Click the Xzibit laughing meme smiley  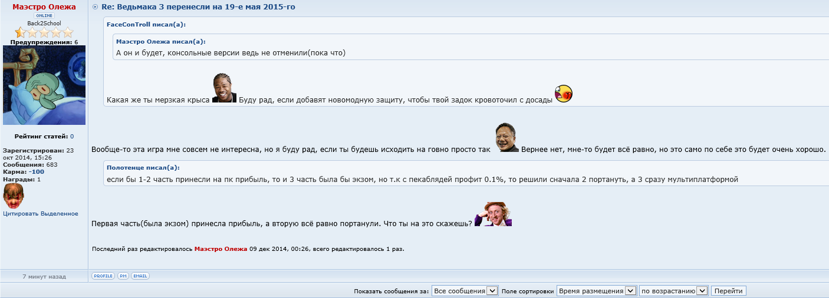pos(224,88)
